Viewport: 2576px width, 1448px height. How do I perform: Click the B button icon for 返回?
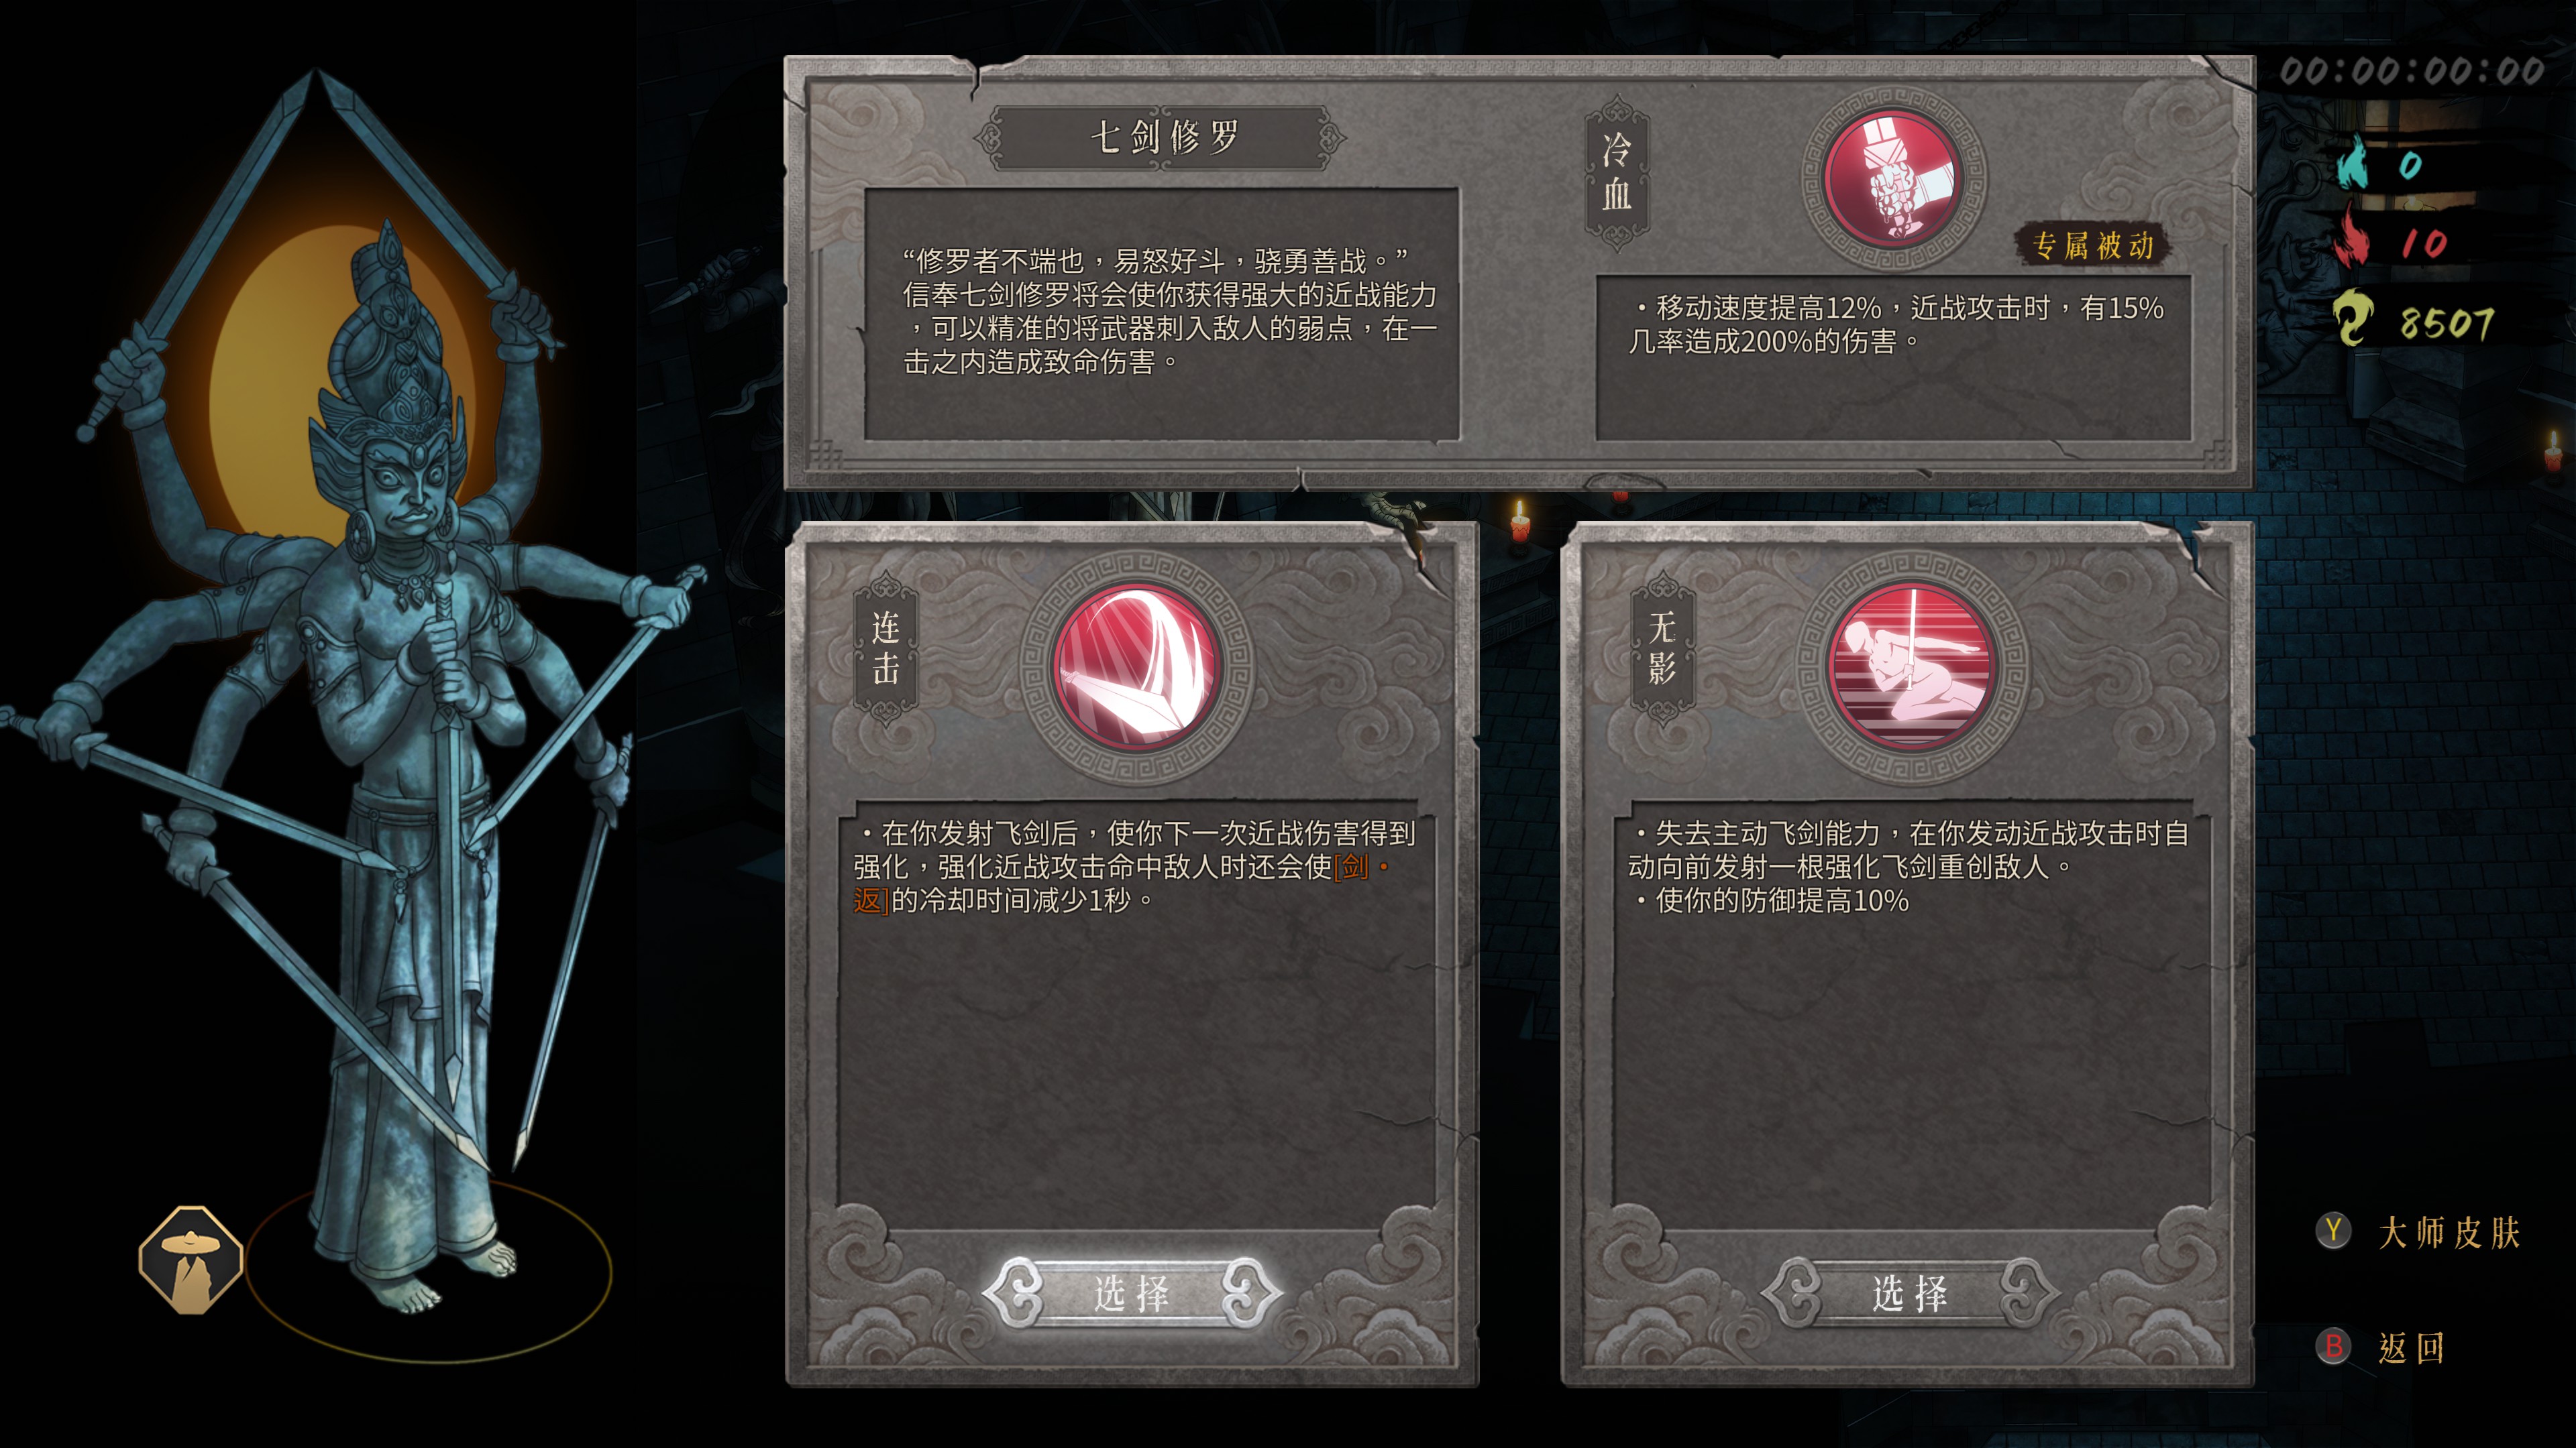click(x=2333, y=1346)
